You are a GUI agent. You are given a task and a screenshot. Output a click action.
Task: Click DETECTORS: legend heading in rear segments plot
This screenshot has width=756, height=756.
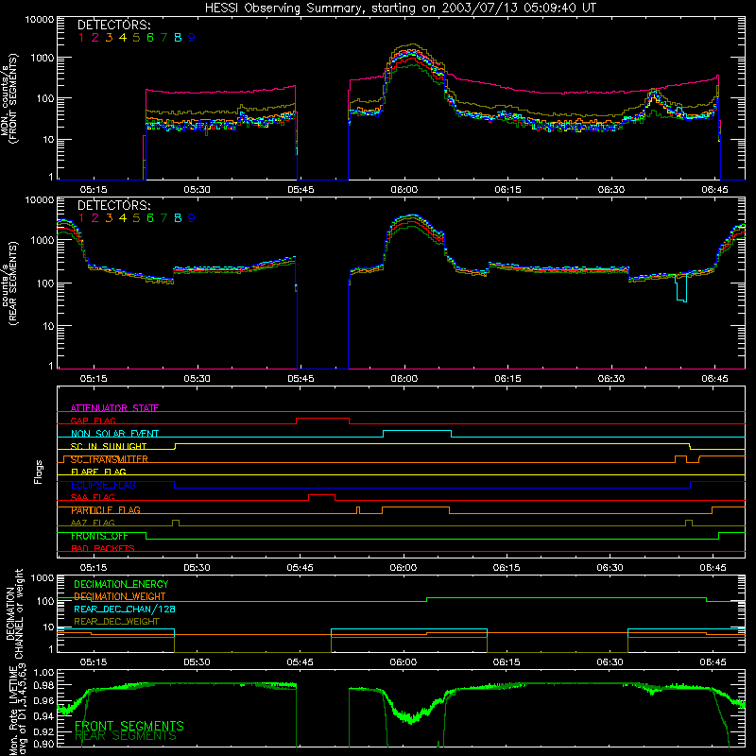pyautogui.click(x=113, y=205)
